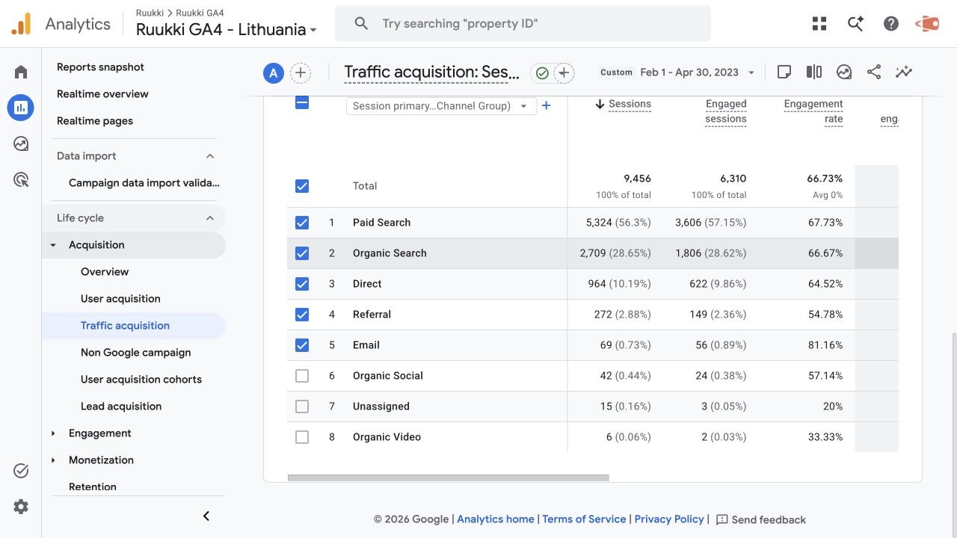Open the Help question mark icon
Screen dimensions: 957x538
[x=891, y=24]
